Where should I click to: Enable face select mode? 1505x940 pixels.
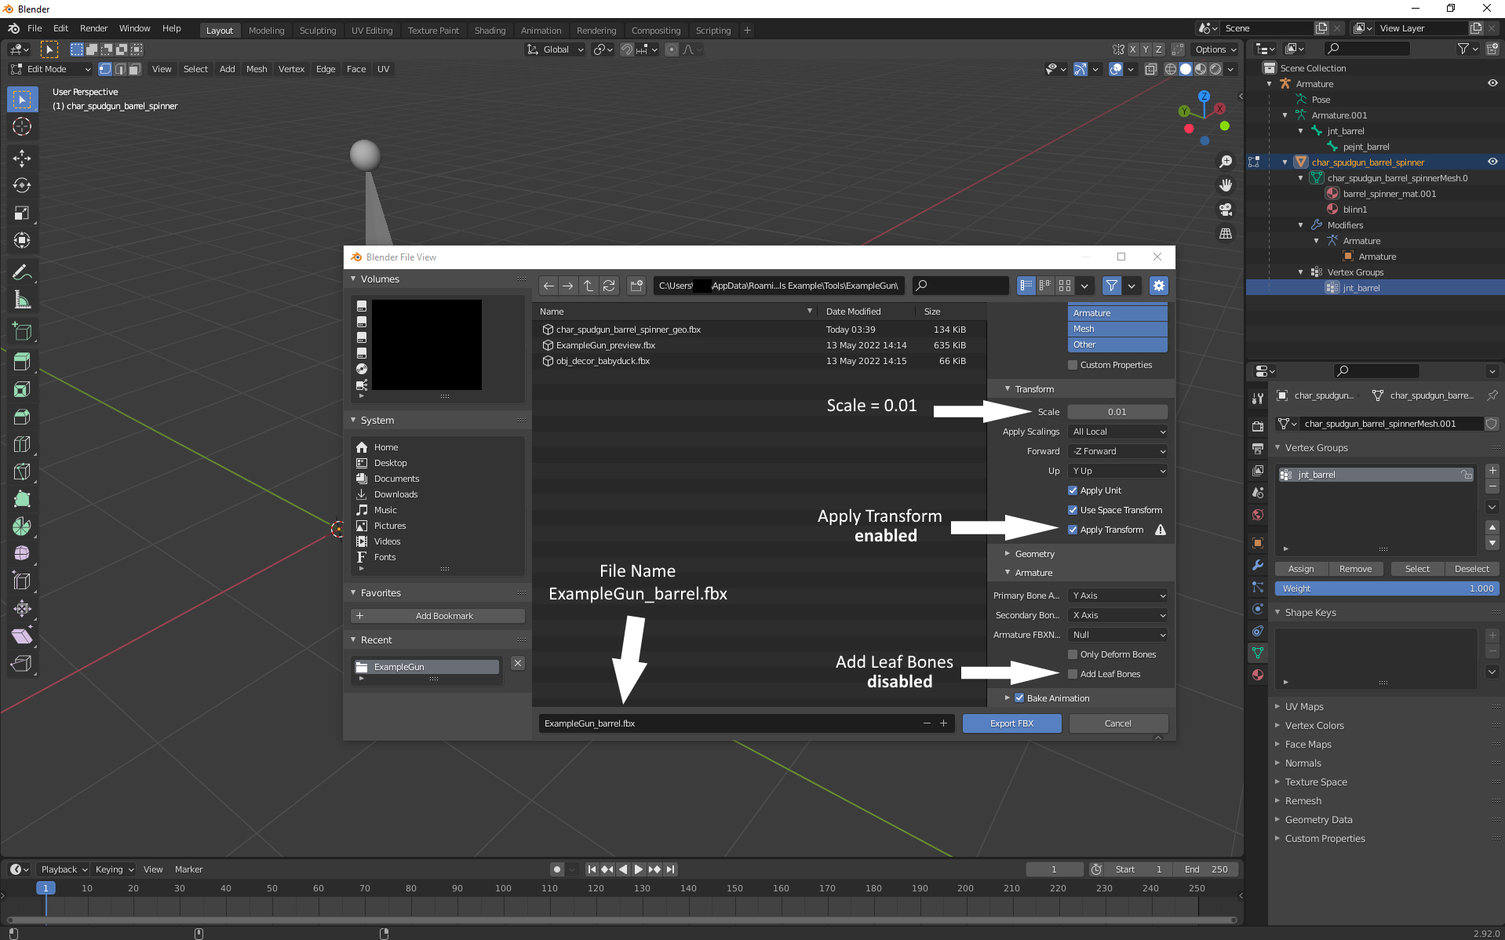pos(135,69)
